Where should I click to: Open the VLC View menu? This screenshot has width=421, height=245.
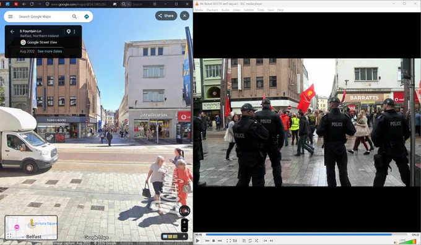[271, 10]
